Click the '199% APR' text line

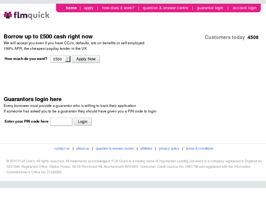tap(45, 49)
